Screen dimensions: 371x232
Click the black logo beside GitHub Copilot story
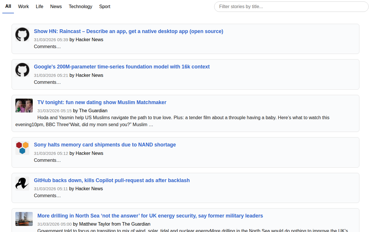(22, 184)
